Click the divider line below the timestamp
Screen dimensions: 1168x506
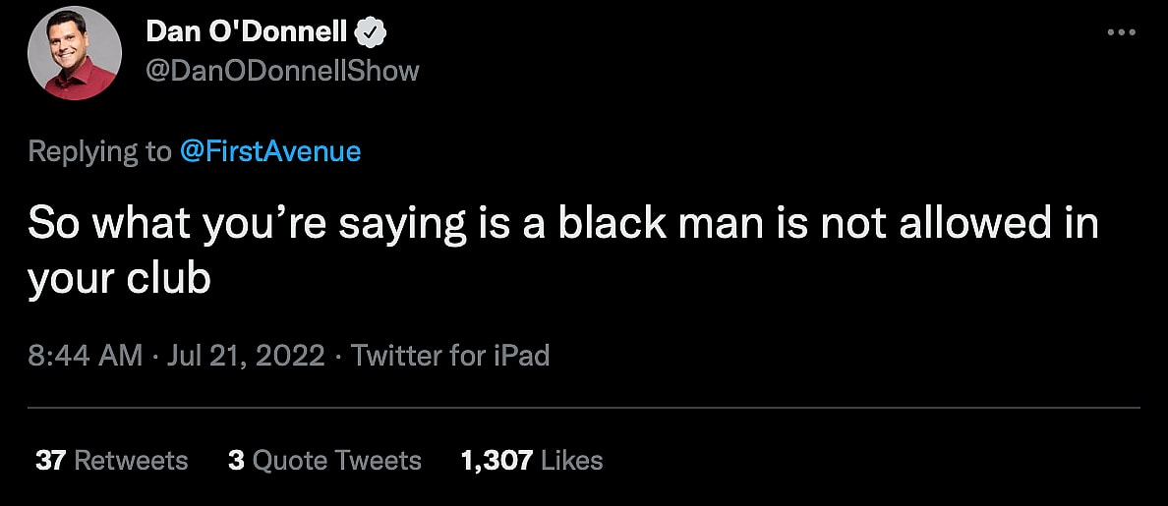coord(584,407)
